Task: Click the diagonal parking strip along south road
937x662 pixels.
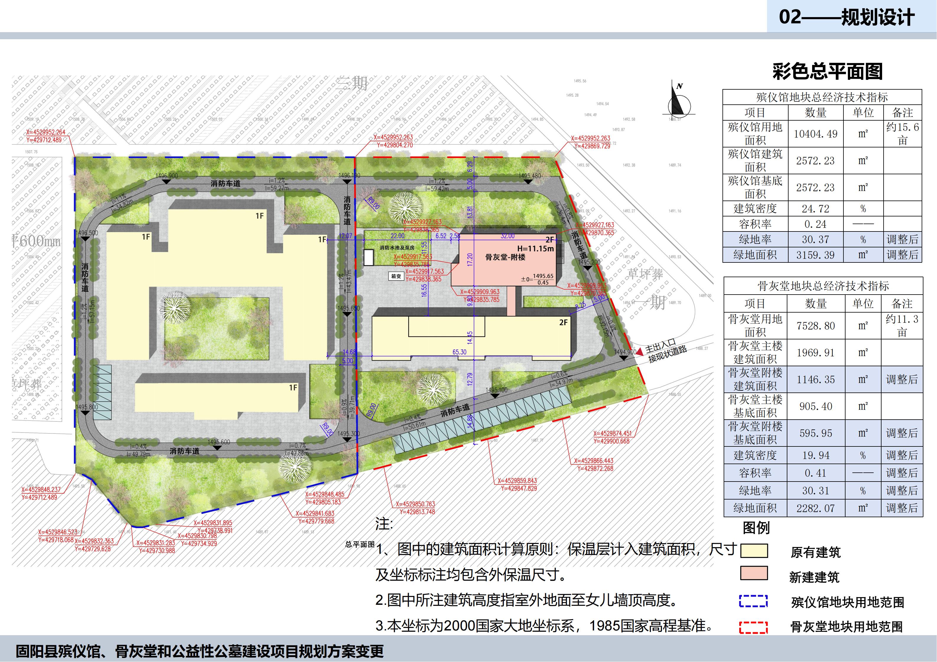Action: point(482,420)
